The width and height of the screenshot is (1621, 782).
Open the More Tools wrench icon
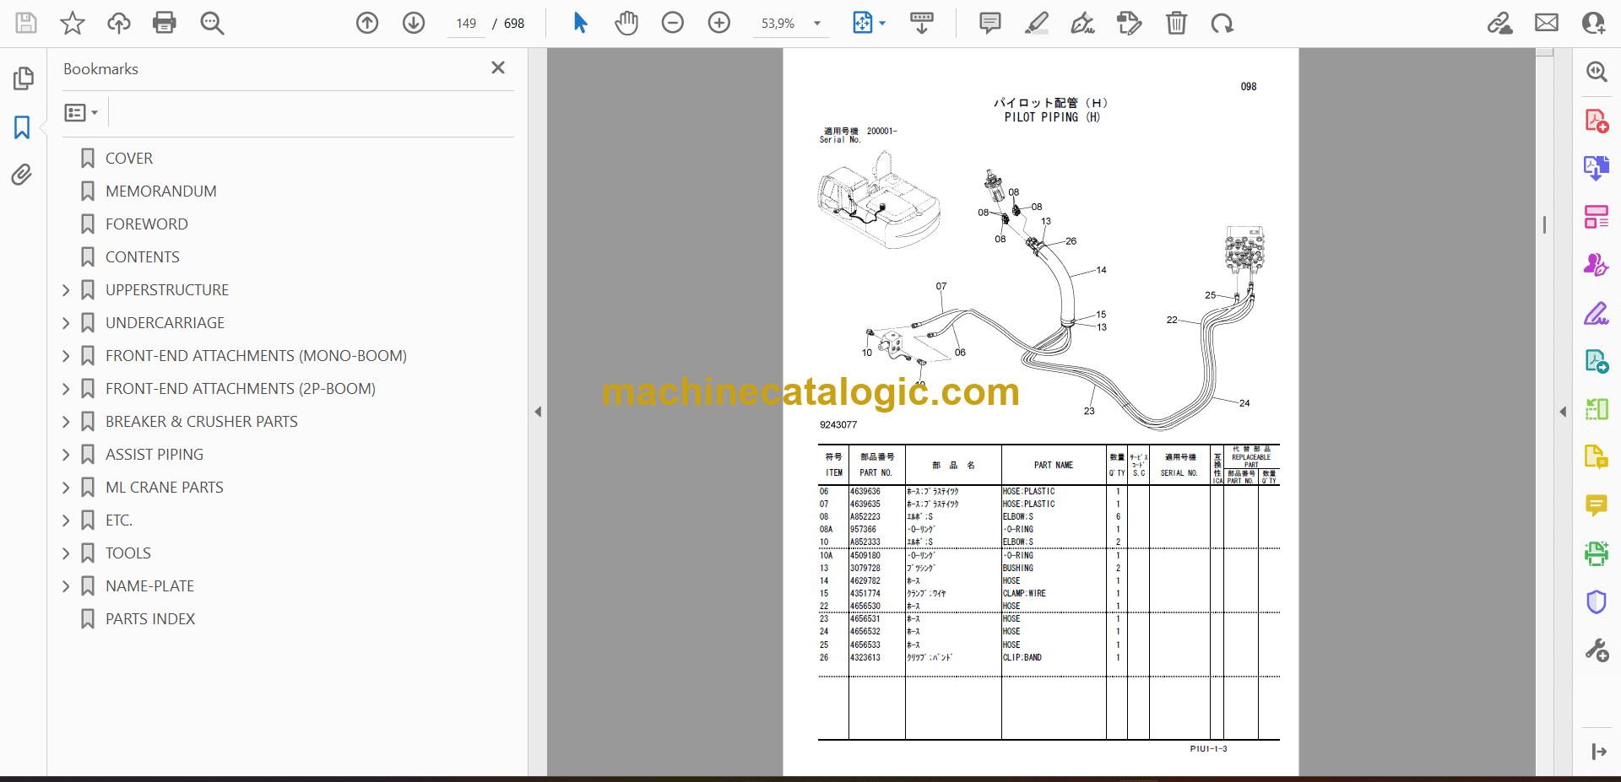pyautogui.click(x=1597, y=650)
